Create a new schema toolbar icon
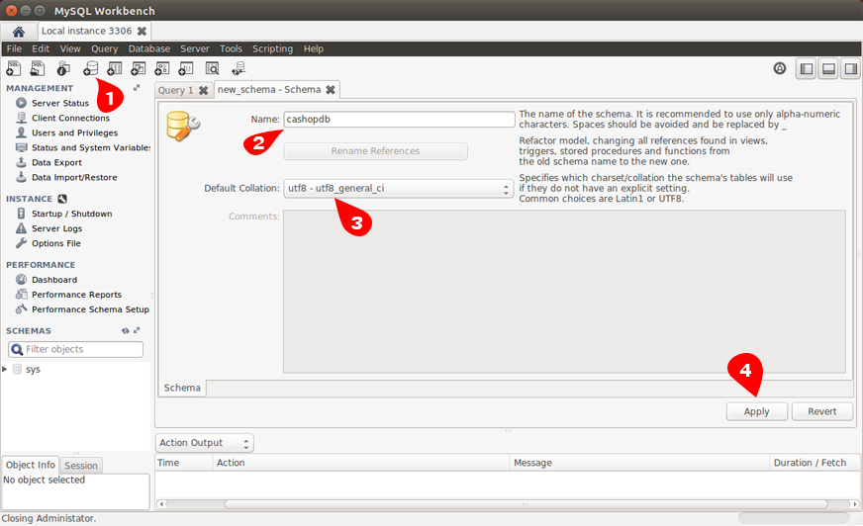863x526 pixels. click(90, 68)
